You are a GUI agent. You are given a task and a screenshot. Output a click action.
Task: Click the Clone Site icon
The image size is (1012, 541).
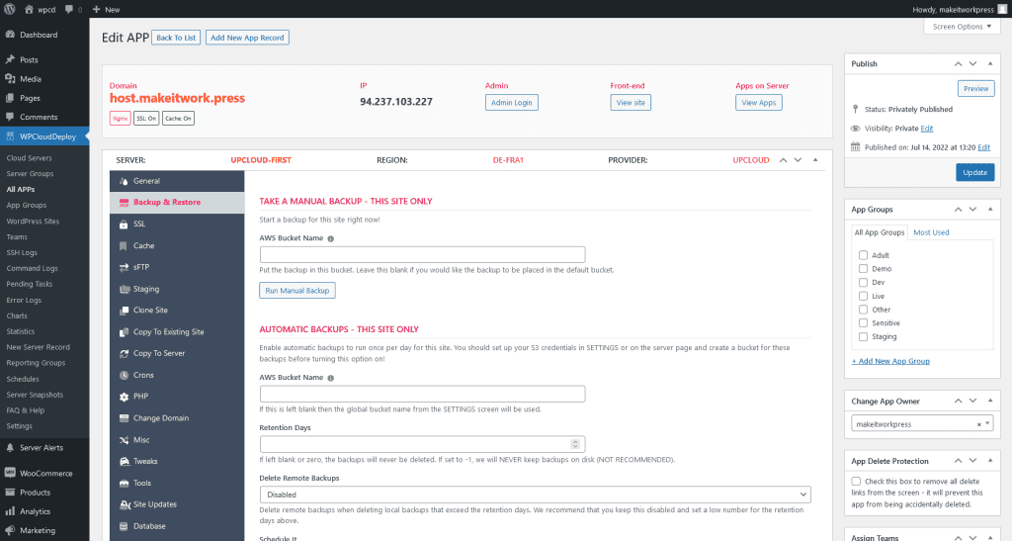pos(124,311)
